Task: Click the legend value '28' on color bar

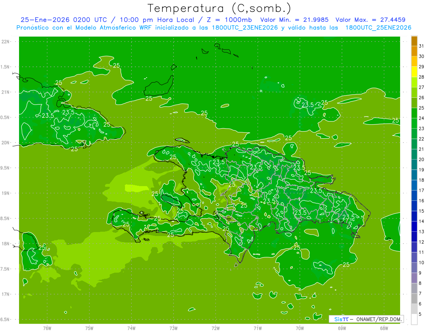Action: [422, 77]
